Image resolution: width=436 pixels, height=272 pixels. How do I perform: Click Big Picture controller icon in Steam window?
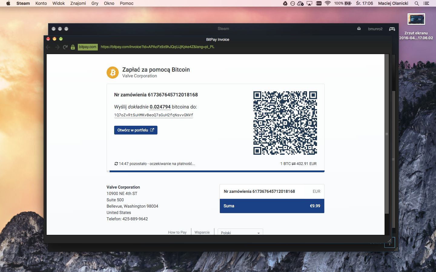392,29
